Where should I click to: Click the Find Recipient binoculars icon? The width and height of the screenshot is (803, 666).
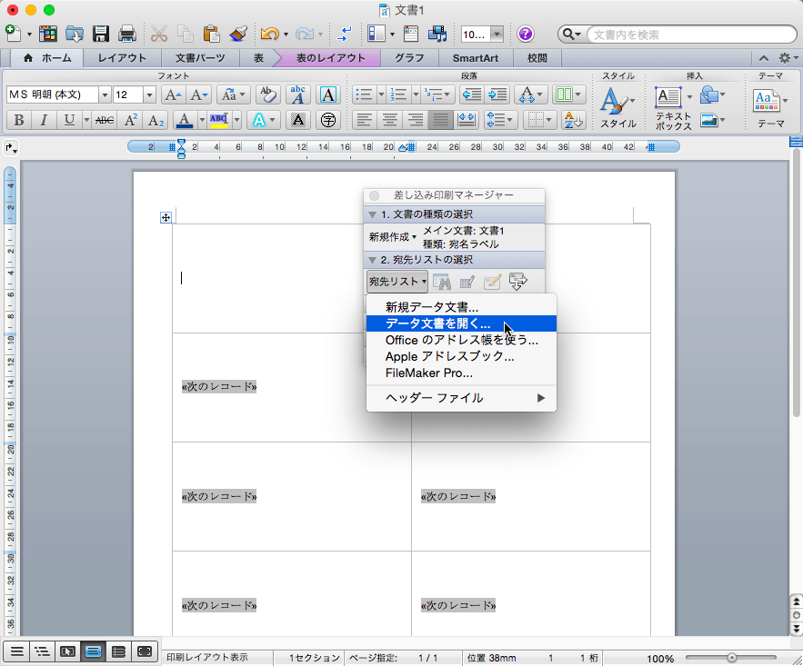[x=441, y=282]
